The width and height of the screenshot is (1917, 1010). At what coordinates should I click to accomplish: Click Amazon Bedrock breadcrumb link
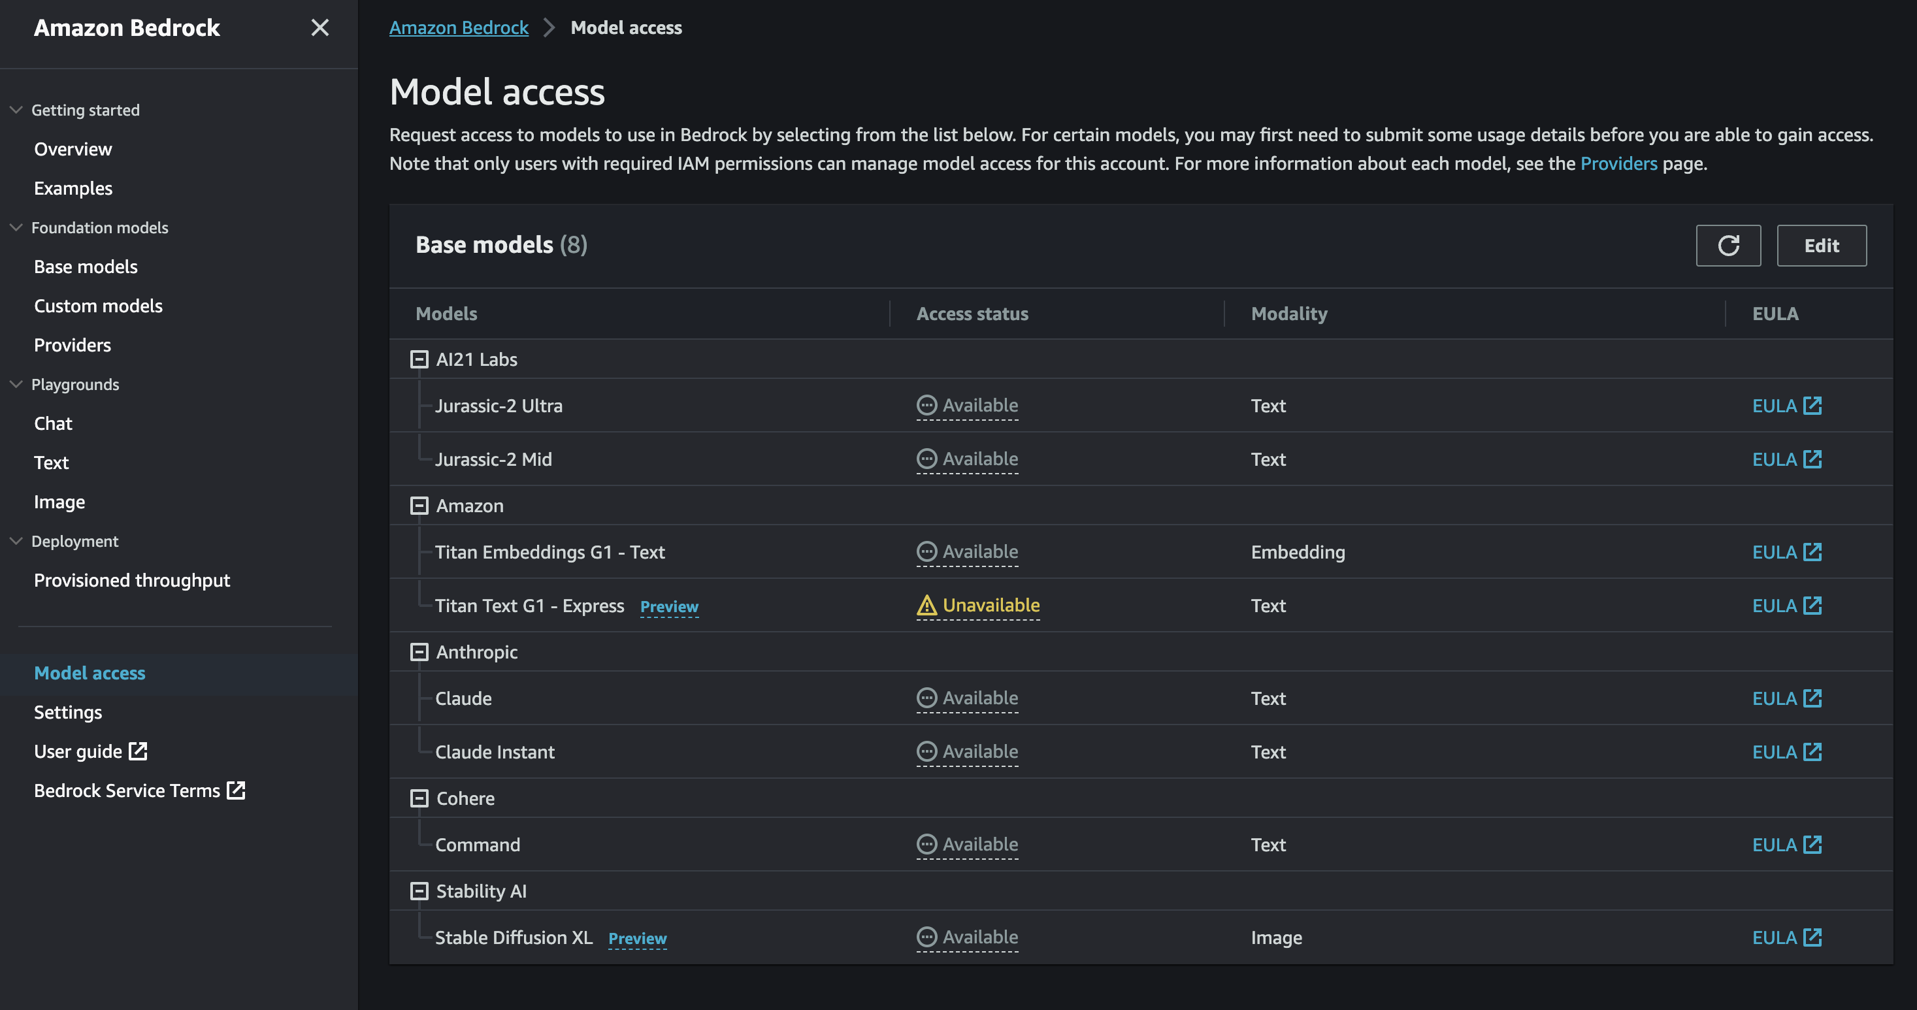point(459,27)
